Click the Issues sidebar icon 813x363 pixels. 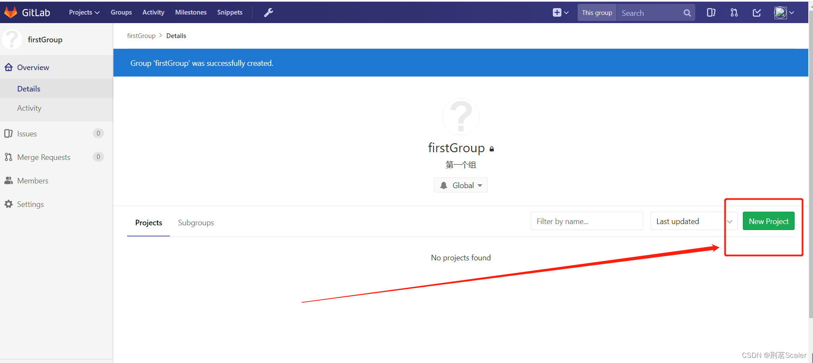(x=8, y=133)
